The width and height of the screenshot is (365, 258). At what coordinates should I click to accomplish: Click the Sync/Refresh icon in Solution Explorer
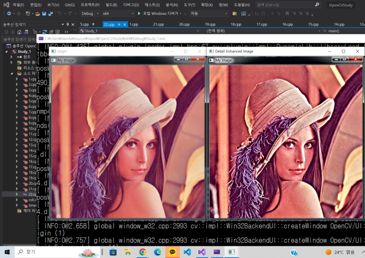coord(45,31)
